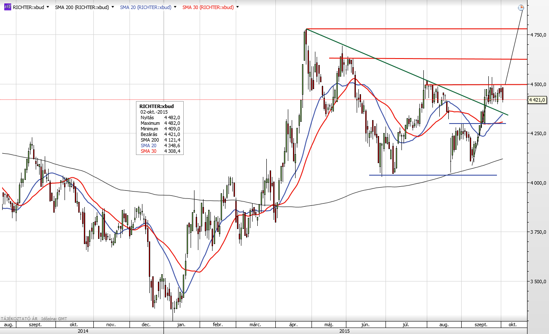This screenshot has width=549, height=334.
Task: Click the clock icon at chart corner
Action: coord(521,7)
